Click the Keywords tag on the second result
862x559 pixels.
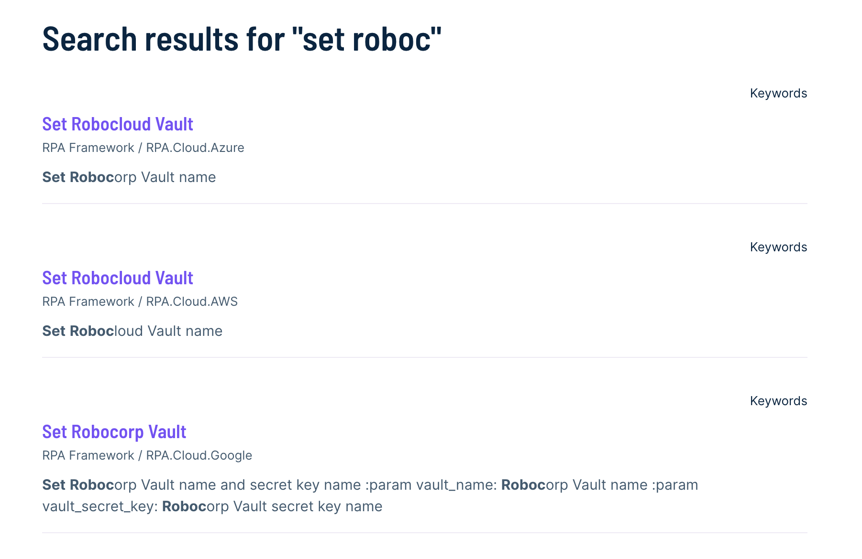[x=777, y=247]
